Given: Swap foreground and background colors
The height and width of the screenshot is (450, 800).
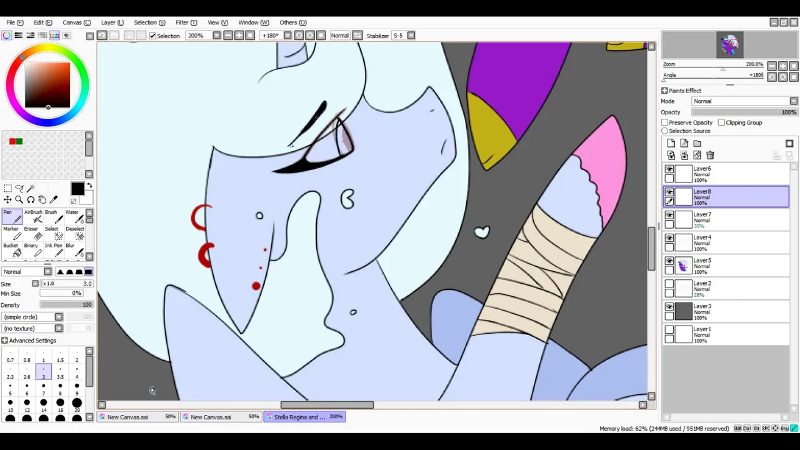Looking at the screenshot, I should (x=89, y=186).
